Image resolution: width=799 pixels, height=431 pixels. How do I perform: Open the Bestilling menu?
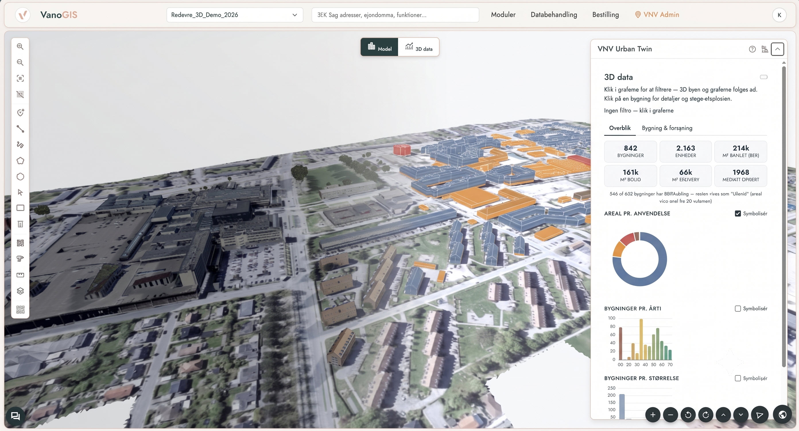[606, 15]
